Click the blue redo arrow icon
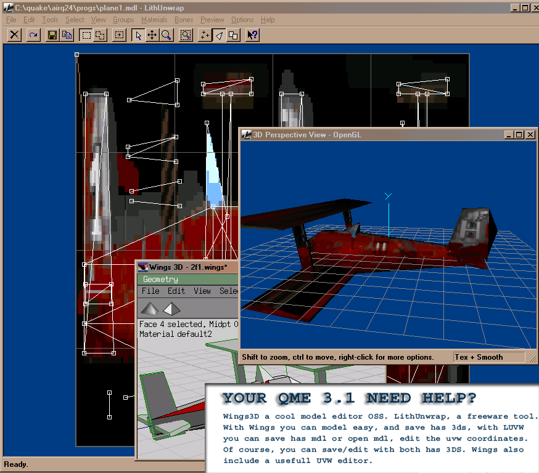The image size is (539, 473). coord(33,35)
